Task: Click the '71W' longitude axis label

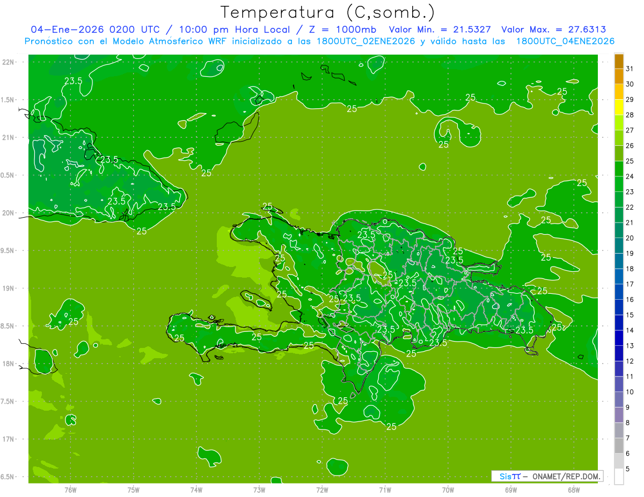Action: 385,490
